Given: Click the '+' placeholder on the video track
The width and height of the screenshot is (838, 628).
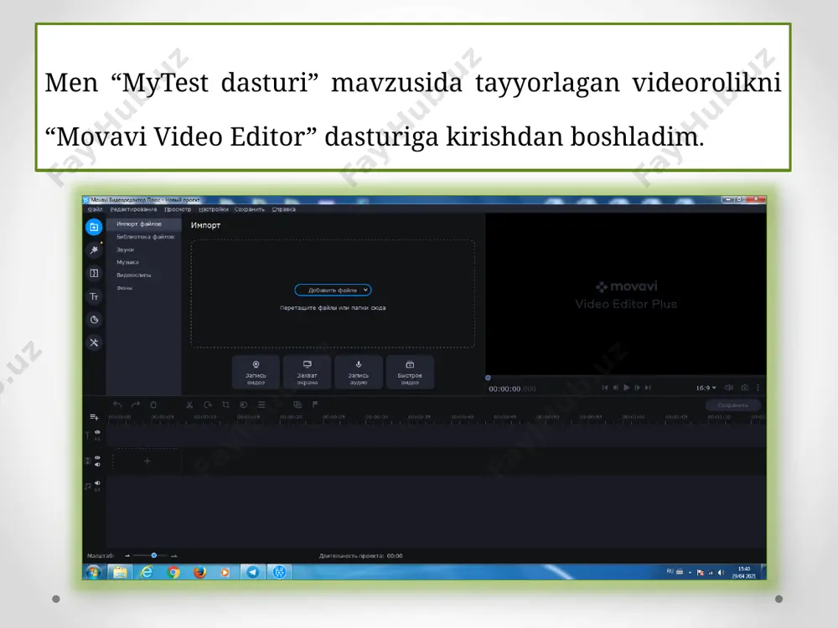Looking at the screenshot, I should [147, 461].
